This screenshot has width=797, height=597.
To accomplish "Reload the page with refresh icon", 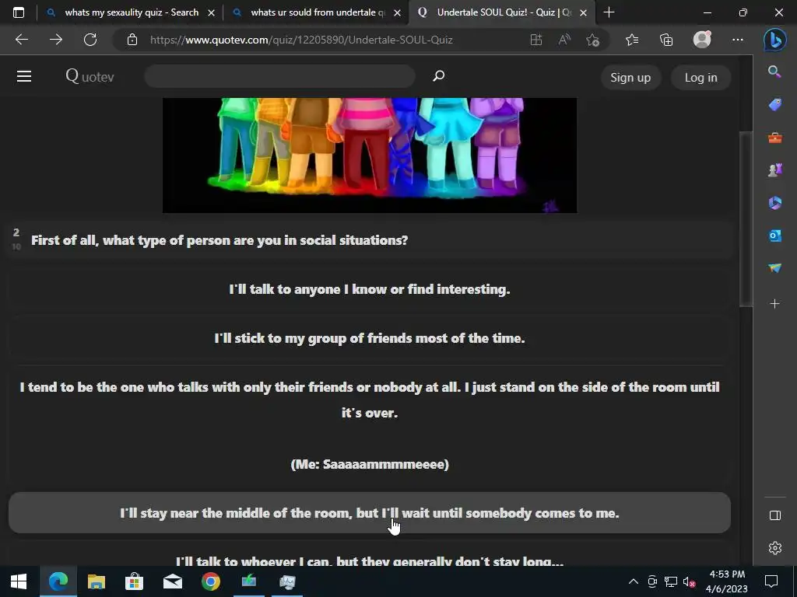I will coord(90,40).
